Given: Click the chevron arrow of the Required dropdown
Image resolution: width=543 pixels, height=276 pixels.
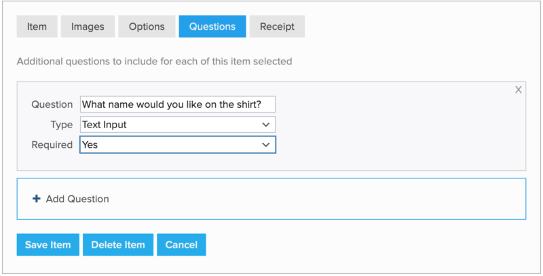Looking at the screenshot, I should tap(265, 144).
